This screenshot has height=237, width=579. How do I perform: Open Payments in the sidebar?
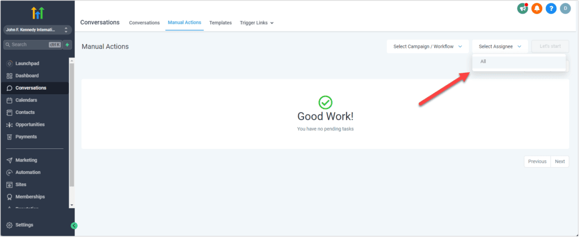click(26, 137)
